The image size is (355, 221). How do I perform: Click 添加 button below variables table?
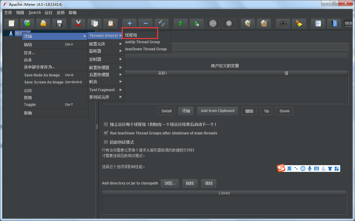pyautogui.click(x=186, y=111)
